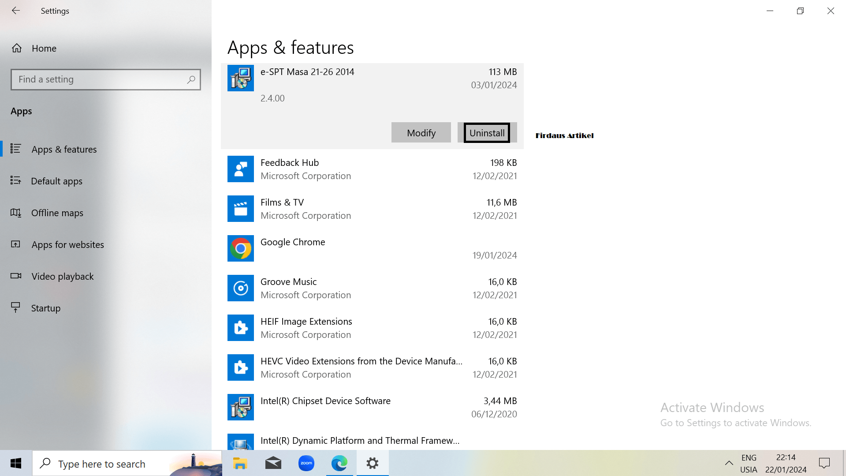
Task: Focus the Find a setting search box
Action: (106, 79)
